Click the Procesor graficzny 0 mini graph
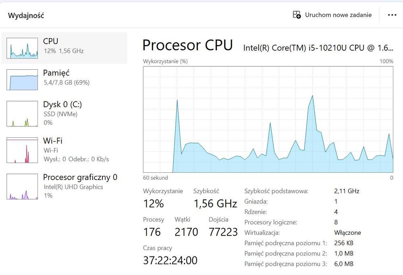403x275 pixels. point(23,186)
